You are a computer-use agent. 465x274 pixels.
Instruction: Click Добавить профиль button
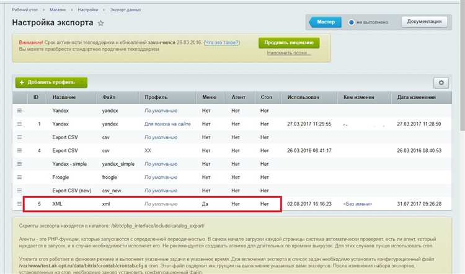(51, 82)
